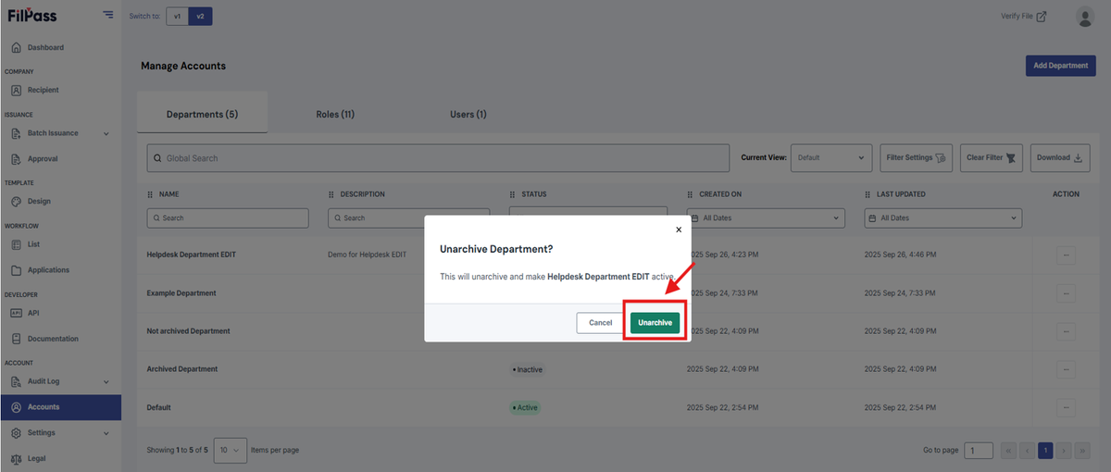Go to page 1 in pagination
1111x472 pixels.
(1045, 450)
